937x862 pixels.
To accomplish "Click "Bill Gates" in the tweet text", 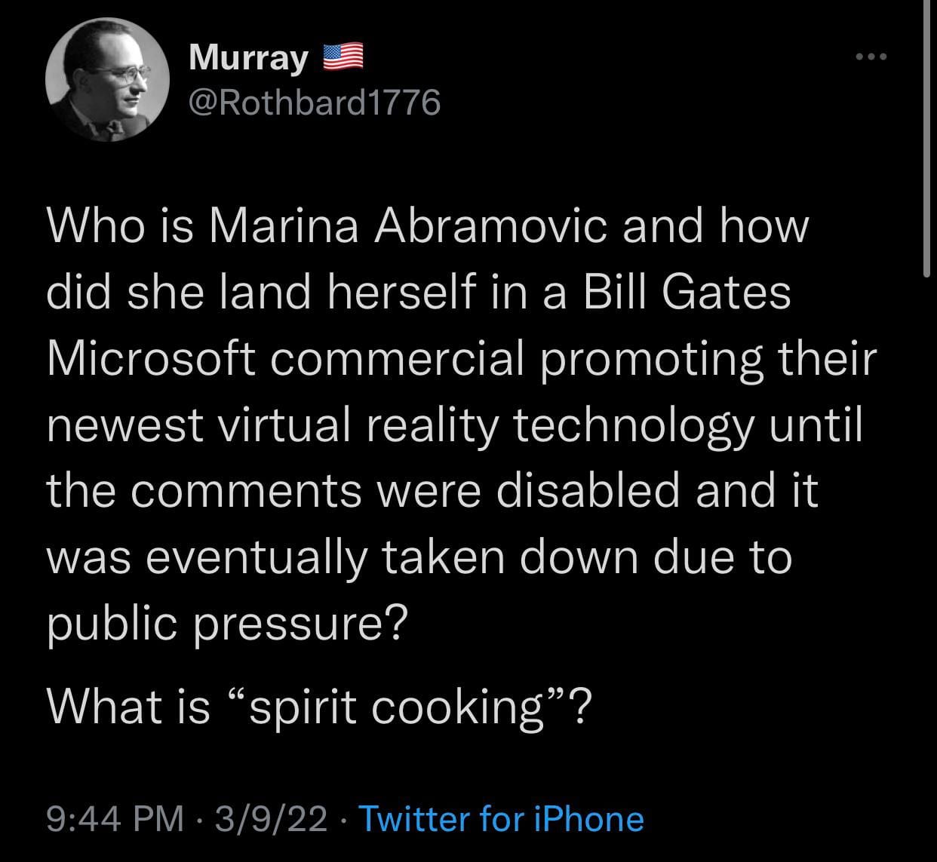I will (688, 293).
